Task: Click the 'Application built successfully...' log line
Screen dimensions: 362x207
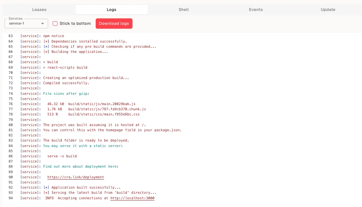Action: pos(86,187)
